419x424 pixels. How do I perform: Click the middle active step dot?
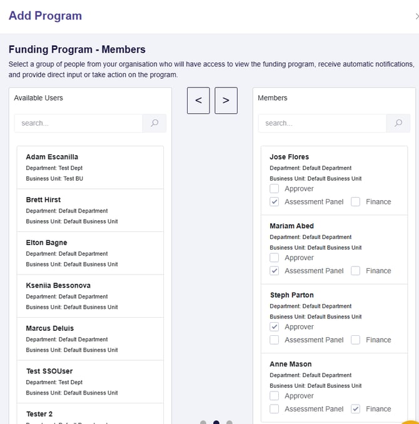216,423
